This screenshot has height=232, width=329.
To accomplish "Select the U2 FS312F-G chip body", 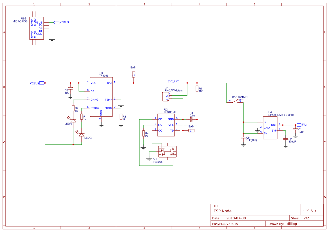I will point(166,125).
